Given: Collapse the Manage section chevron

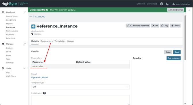Looking at the screenshot, I should [x=25, y=44].
